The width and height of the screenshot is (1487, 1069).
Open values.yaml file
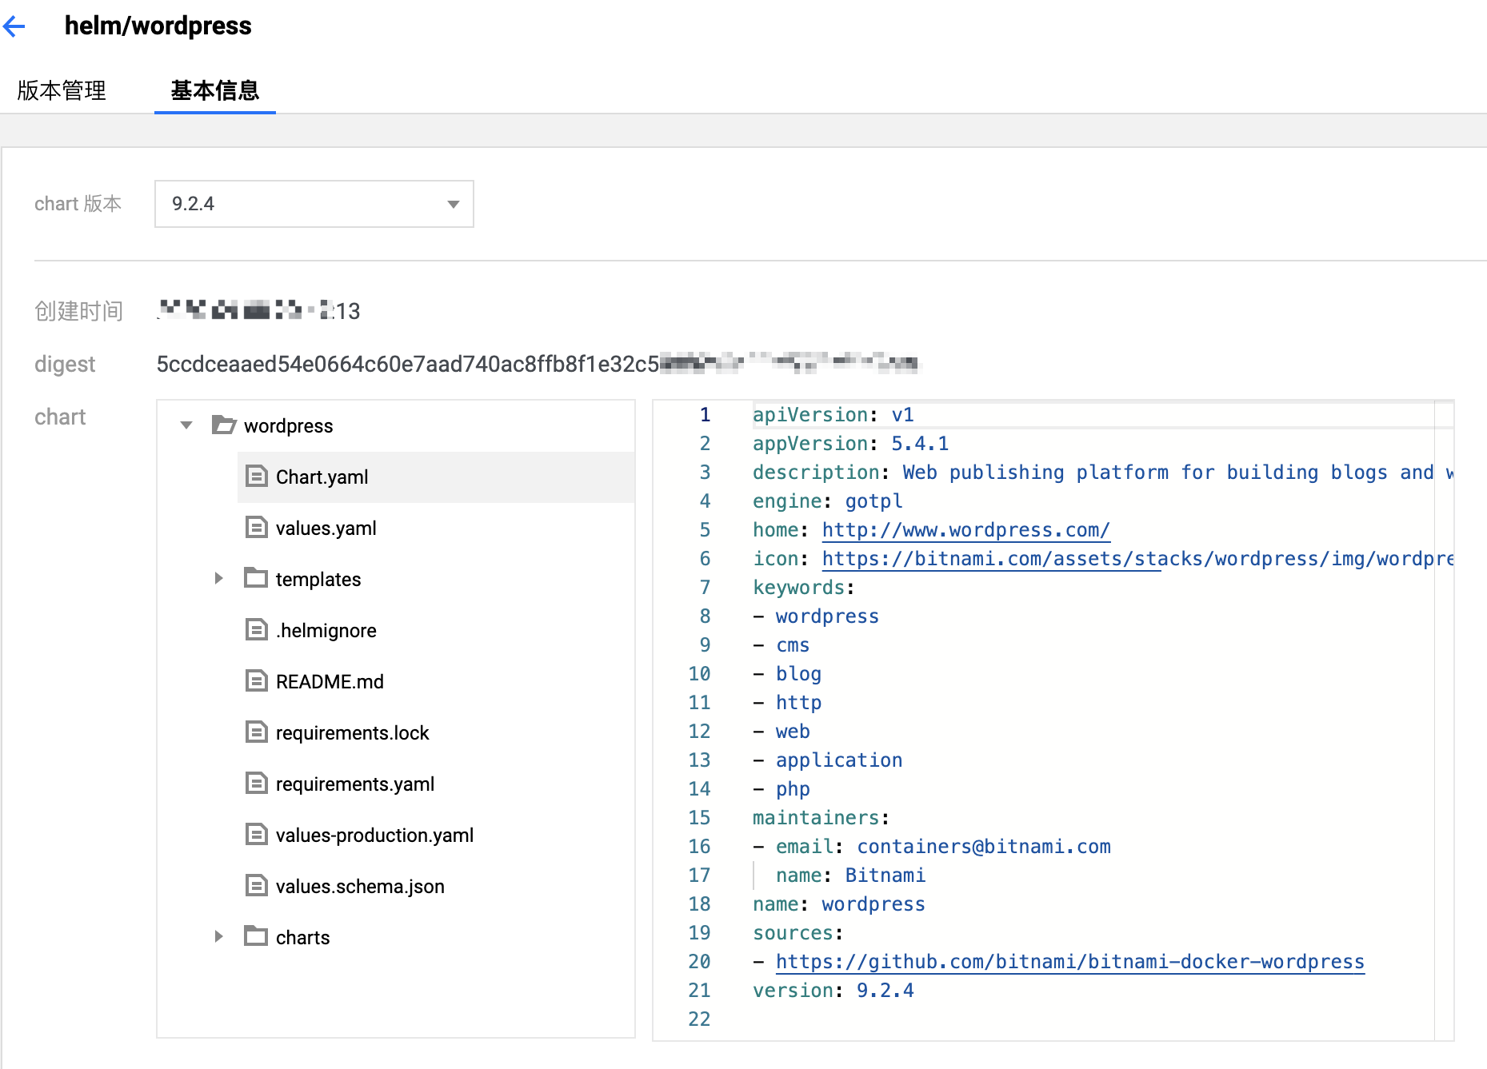coord(326,529)
